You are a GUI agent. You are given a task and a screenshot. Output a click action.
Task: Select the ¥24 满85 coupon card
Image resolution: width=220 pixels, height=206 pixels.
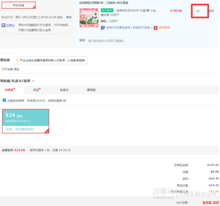(26, 121)
